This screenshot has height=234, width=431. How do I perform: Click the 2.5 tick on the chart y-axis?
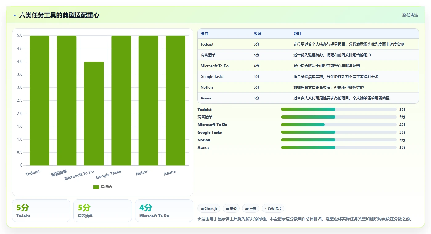coord(19,100)
